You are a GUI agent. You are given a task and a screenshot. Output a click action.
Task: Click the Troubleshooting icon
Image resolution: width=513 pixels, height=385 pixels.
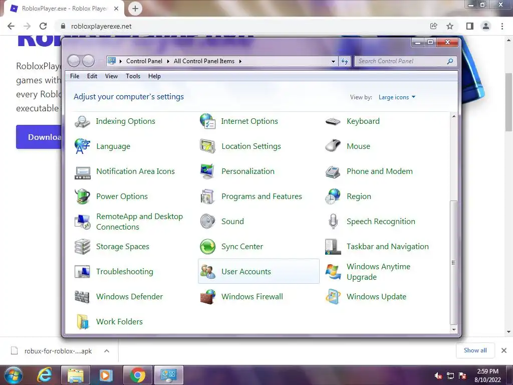coord(82,271)
